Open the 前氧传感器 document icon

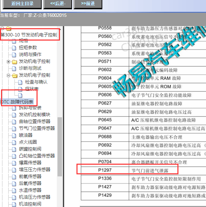pos(14,177)
